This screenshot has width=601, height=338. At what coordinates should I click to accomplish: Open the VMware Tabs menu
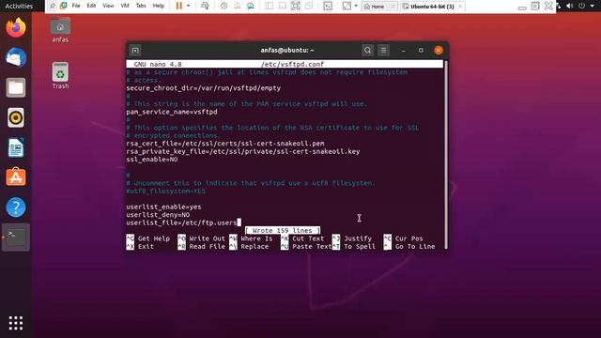point(141,6)
